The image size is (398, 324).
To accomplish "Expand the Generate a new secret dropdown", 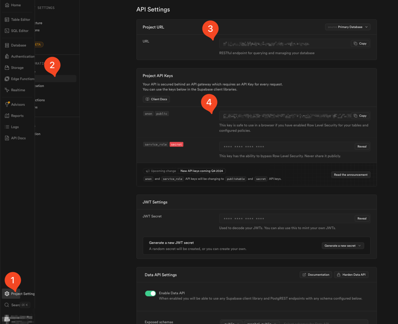I will 342,245.
